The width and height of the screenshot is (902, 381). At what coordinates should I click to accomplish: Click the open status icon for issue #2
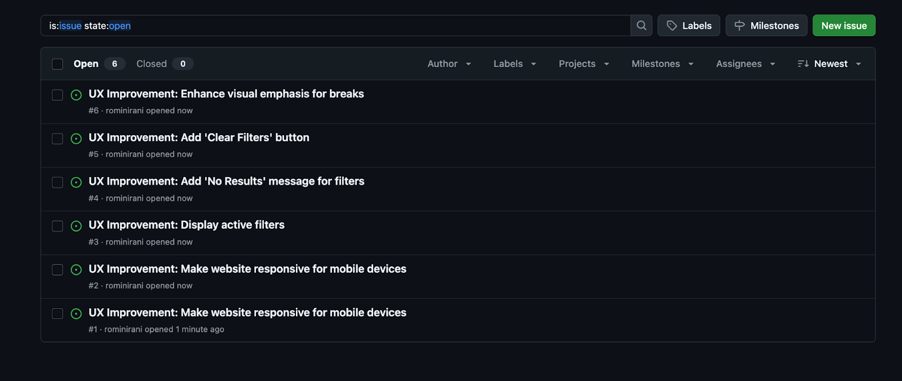pos(76,270)
